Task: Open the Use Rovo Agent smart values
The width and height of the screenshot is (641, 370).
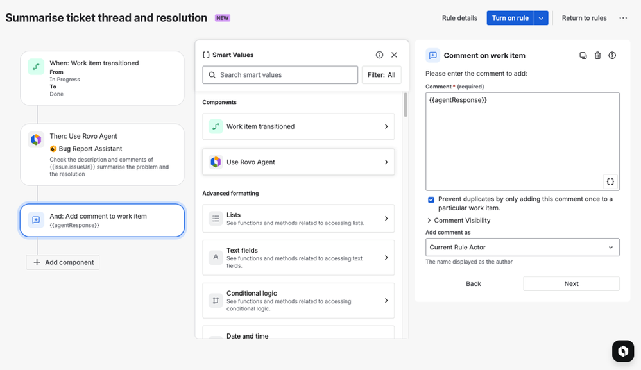Action: pyautogui.click(x=298, y=162)
